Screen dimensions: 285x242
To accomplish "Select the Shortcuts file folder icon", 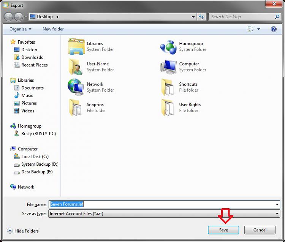I will (168, 87).
